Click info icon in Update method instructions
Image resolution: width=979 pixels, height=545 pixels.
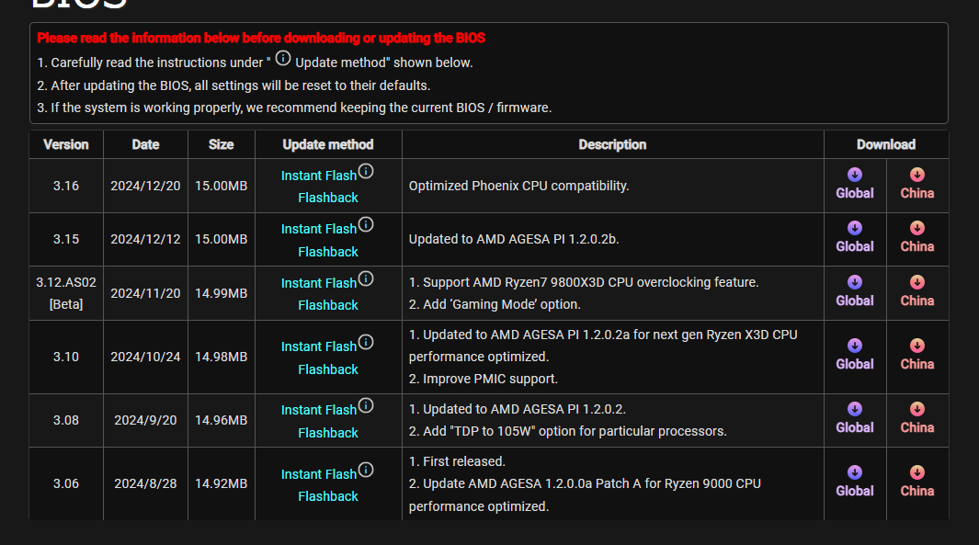283,59
